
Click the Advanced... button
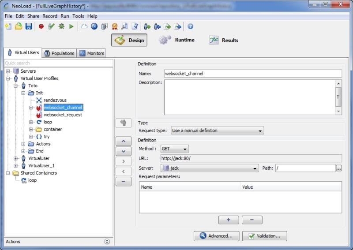pyautogui.click(x=216, y=236)
